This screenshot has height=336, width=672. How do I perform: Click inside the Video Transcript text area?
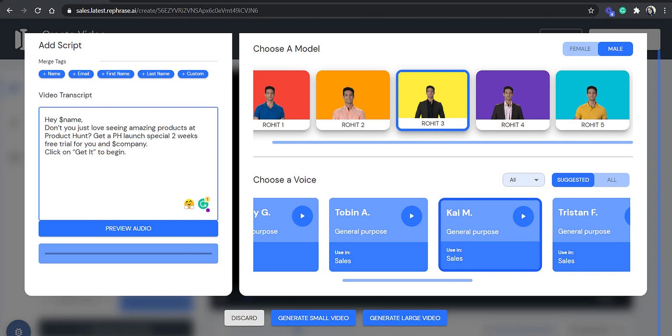[128, 163]
